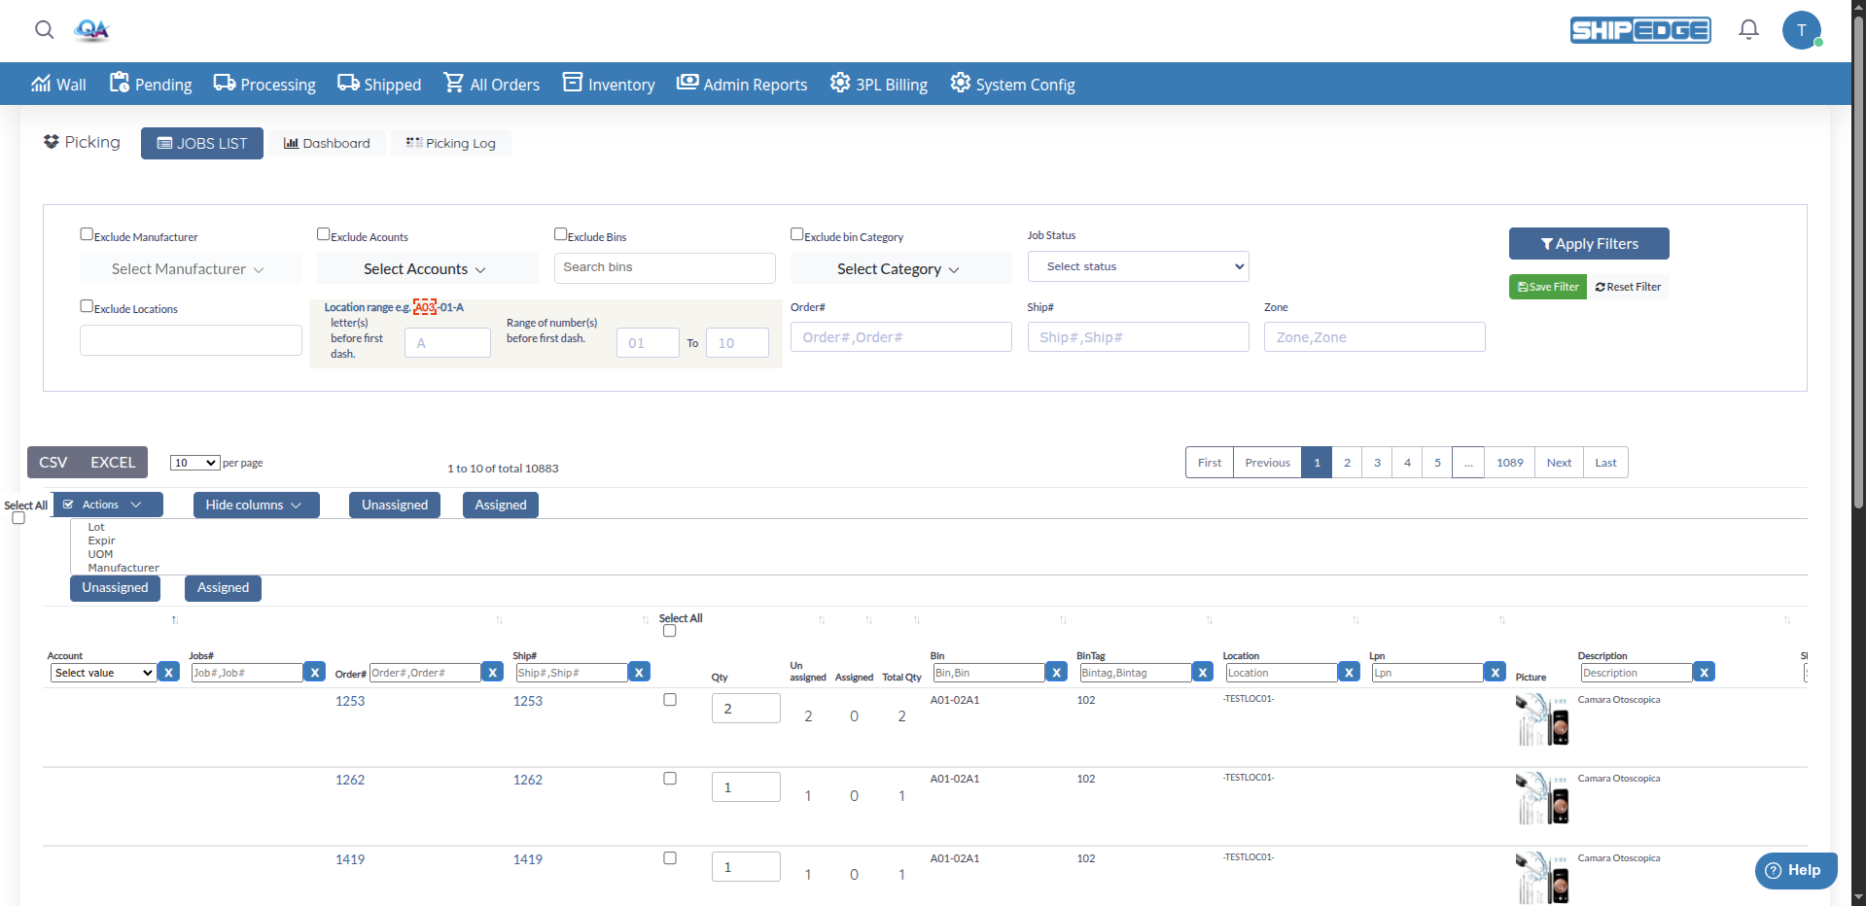Open the Help widget
Image resolution: width=1866 pixels, height=906 pixels.
pyautogui.click(x=1795, y=870)
